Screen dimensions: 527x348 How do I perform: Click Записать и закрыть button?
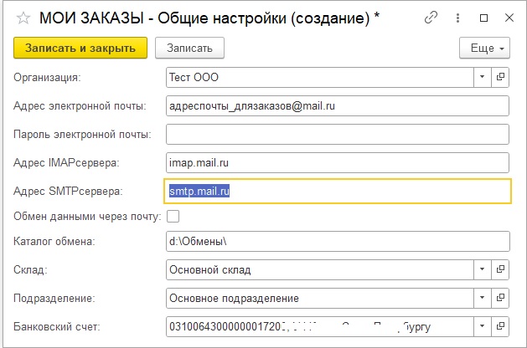point(80,49)
